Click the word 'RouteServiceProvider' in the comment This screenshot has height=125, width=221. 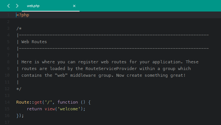coord(111,68)
